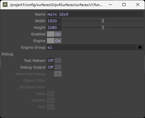
Task: Close the parameter window
Action: click(138, 5)
